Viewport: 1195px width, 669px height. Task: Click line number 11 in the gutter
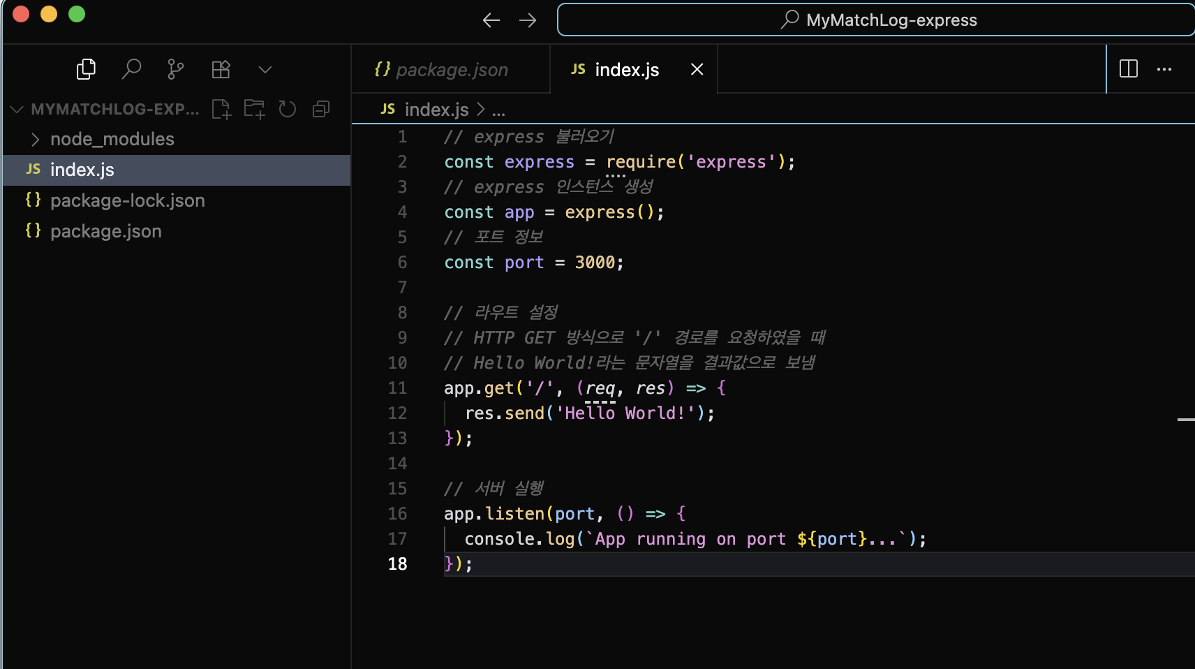click(397, 388)
